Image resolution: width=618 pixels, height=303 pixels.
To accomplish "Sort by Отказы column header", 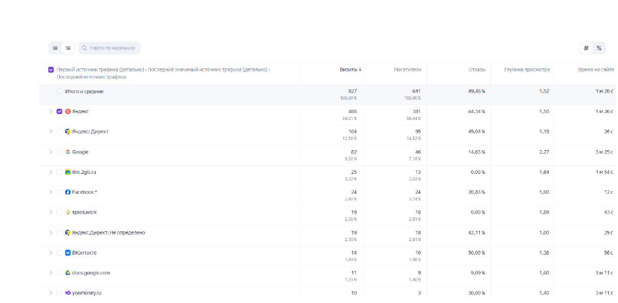I will pyautogui.click(x=477, y=70).
